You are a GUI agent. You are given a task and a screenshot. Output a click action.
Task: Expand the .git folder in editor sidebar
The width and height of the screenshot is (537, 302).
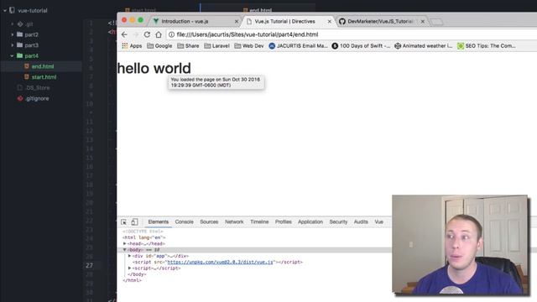tap(13, 24)
